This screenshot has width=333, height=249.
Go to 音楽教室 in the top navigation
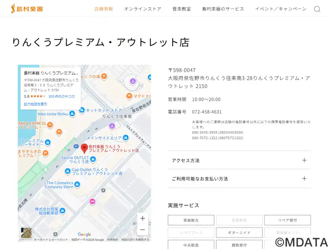pos(181,9)
